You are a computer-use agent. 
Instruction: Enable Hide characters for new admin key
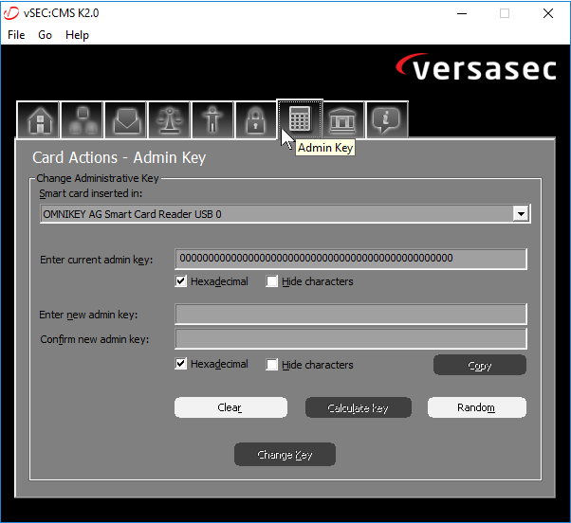(271, 365)
